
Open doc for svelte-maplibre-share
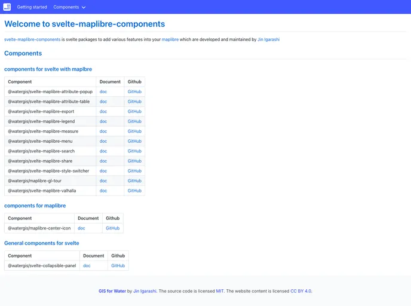103,161
